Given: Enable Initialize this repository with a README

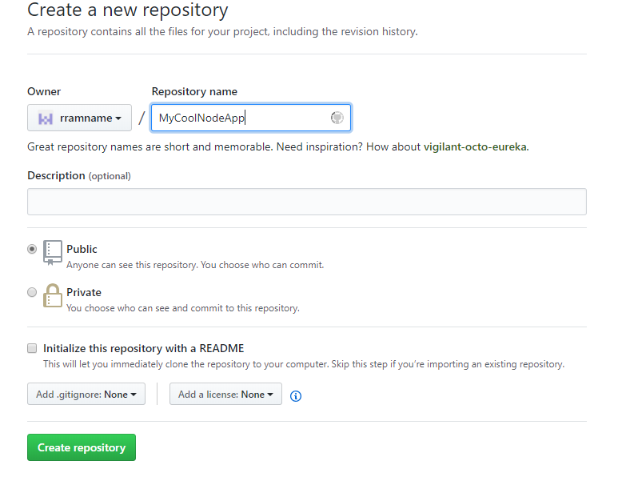Looking at the screenshot, I should click(32, 348).
